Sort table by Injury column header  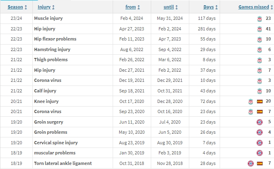click(44, 7)
